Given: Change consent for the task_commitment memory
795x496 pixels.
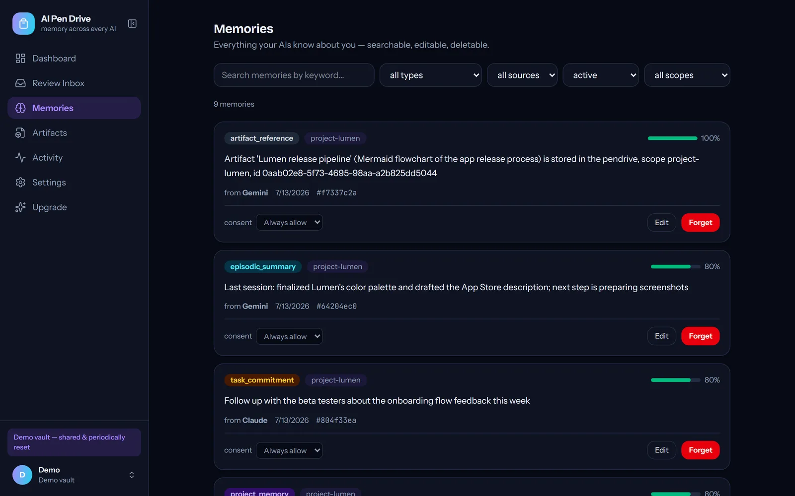Looking at the screenshot, I should click(289, 450).
